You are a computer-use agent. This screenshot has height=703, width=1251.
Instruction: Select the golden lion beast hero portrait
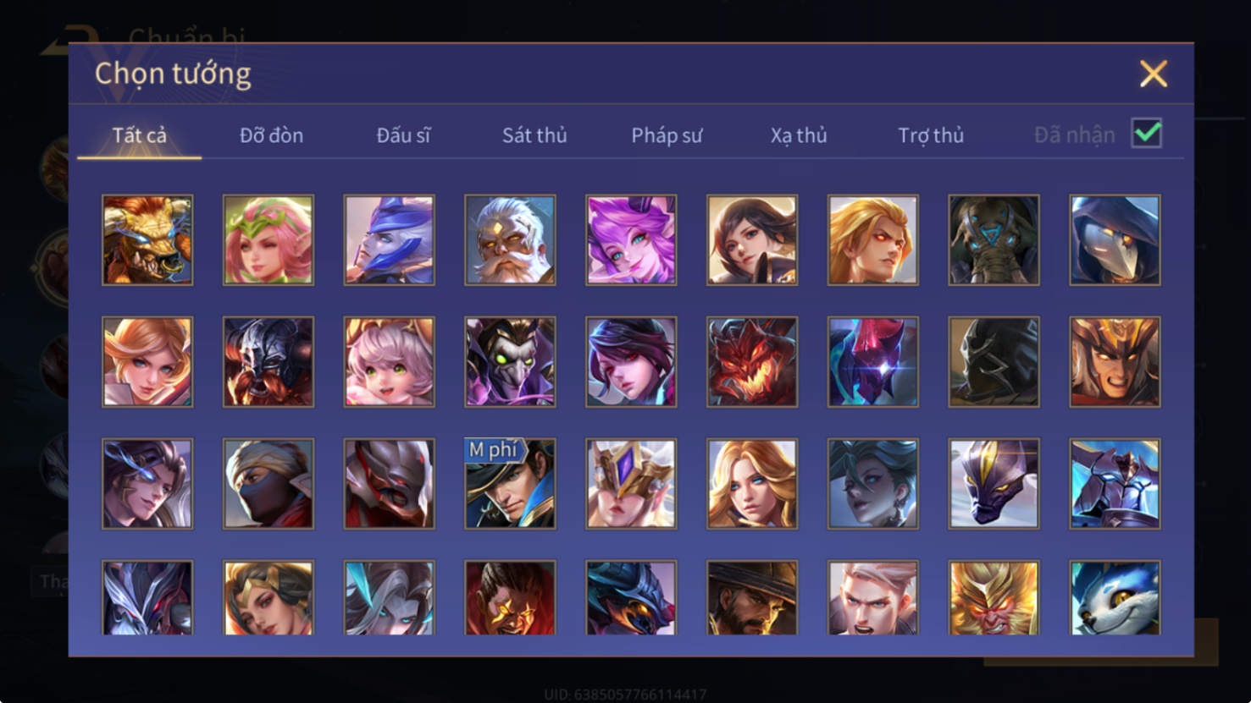click(147, 240)
